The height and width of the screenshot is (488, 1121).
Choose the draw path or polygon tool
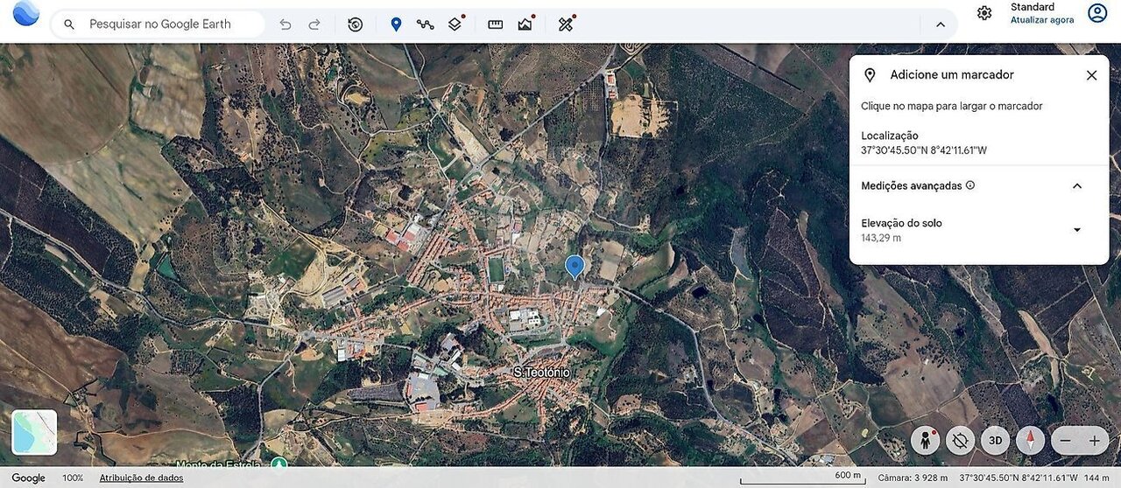(425, 24)
